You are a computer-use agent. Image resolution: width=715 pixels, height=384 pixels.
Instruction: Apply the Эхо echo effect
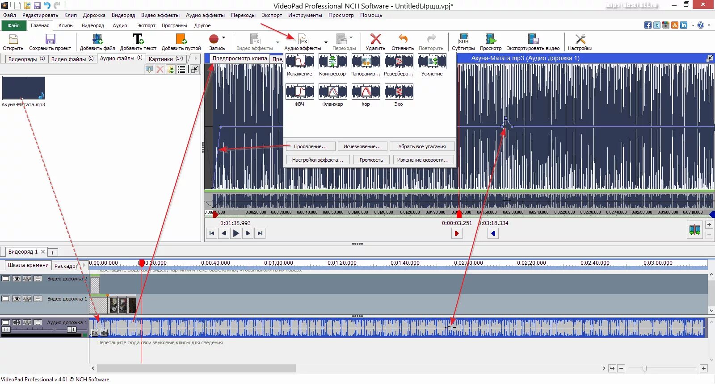[399, 92]
